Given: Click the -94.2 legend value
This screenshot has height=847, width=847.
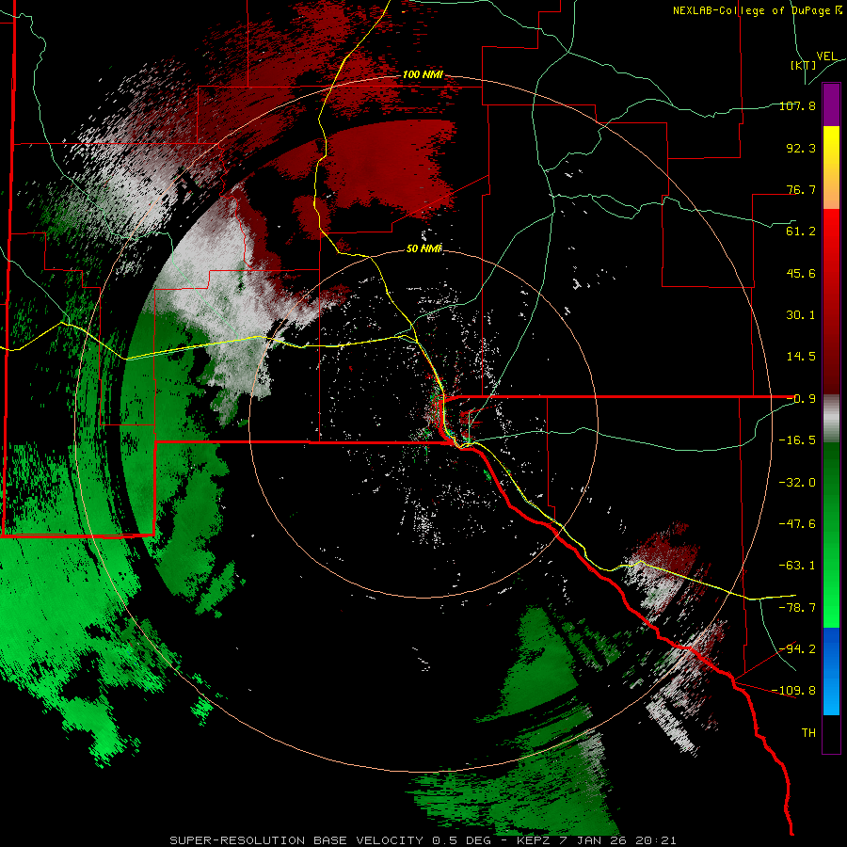Looking at the screenshot, I should pyautogui.click(x=797, y=648).
